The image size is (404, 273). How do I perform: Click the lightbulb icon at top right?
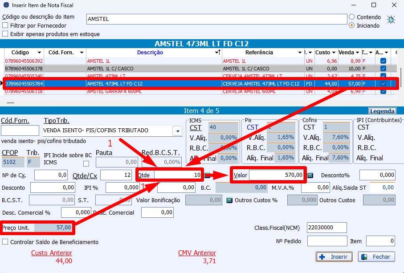[391, 20]
